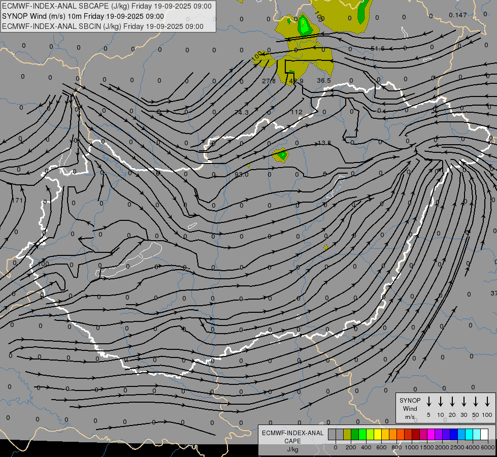Click the 600 tick label in CAPE legend
Viewport: 497px width, 457px height.
coord(381,447)
